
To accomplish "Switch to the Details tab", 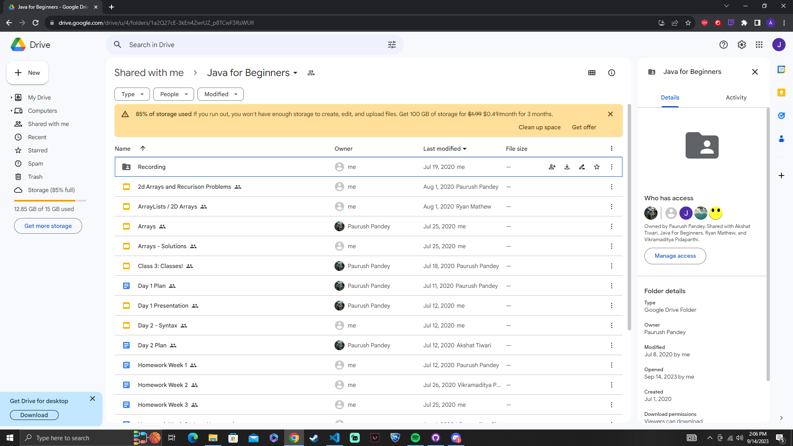I will pyautogui.click(x=670, y=97).
